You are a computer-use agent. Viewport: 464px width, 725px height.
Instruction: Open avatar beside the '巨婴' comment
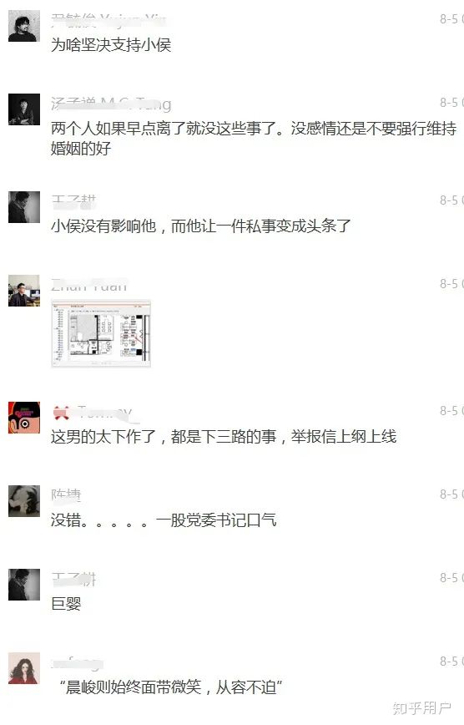pyautogui.click(x=24, y=585)
